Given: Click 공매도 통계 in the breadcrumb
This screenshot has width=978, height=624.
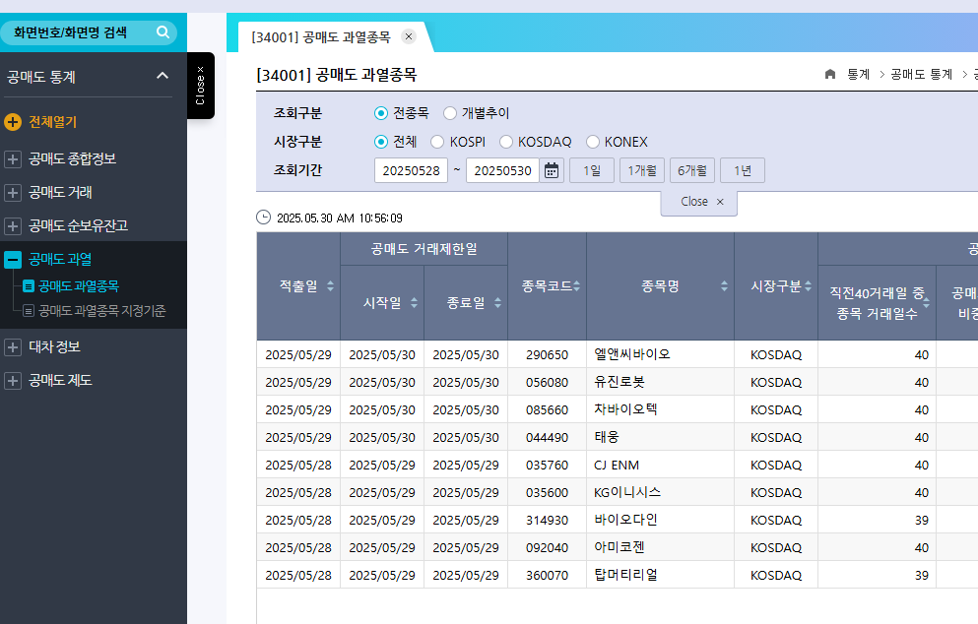Looking at the screenshot, I should tap(921, 74).
